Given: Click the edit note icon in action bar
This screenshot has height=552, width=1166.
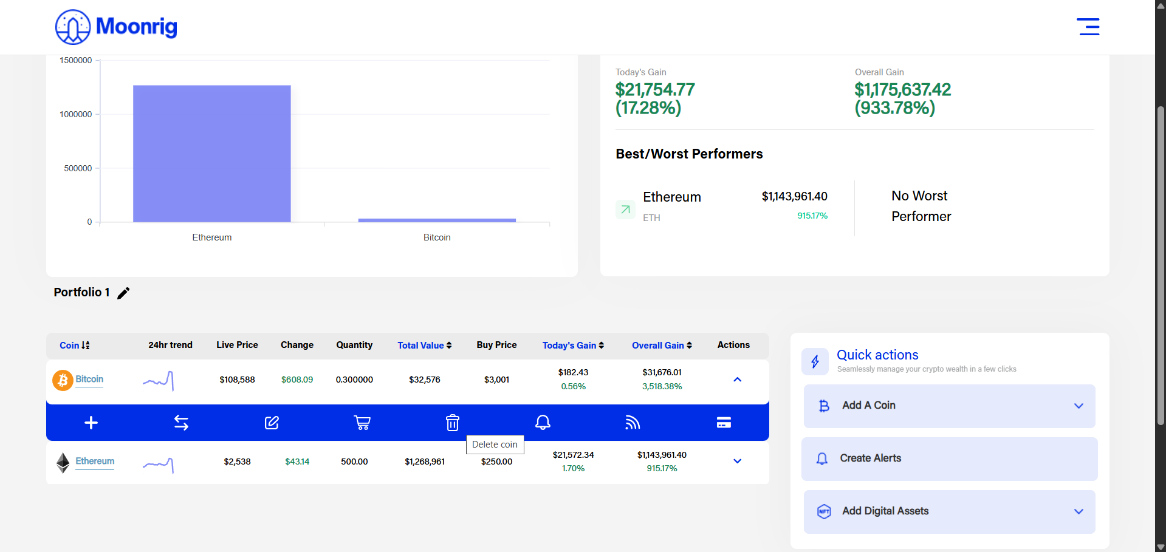Looking at the screenshot, I should click(x=272, y=423).
